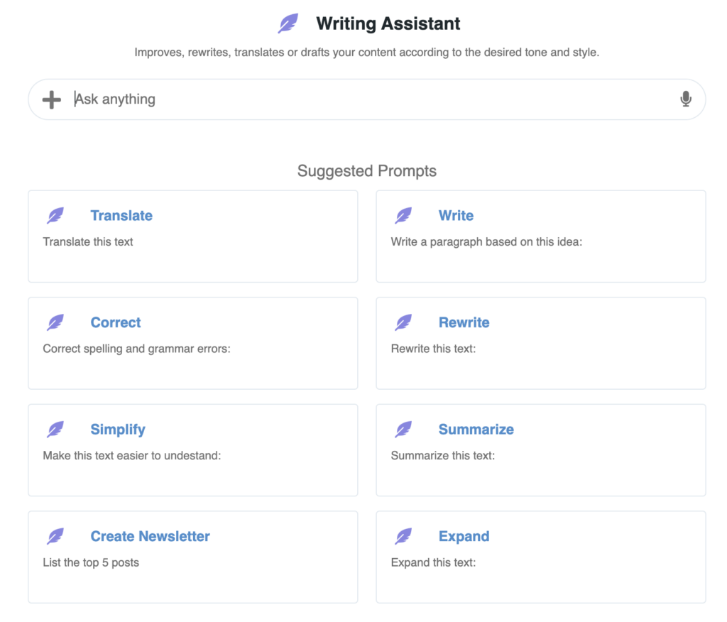Click the feather icon beside Create Newsletter

[x=55, y=537]
